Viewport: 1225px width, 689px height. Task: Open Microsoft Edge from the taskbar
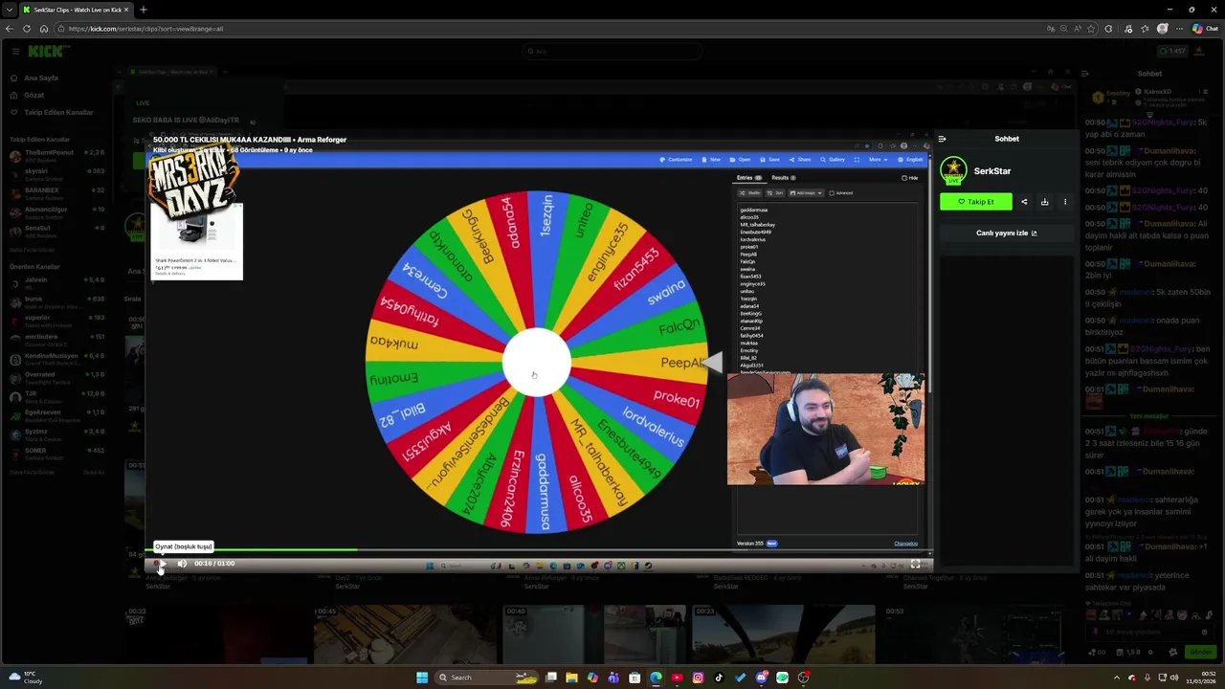[656, 678]
